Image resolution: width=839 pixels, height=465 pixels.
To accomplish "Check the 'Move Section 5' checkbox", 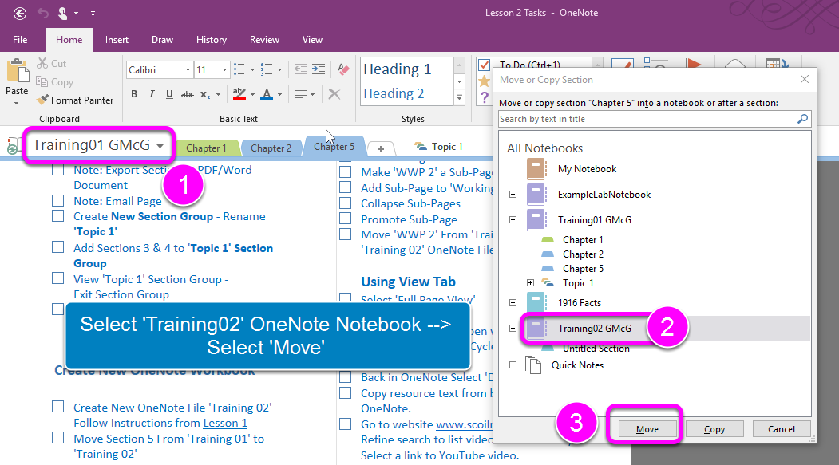I will tap(57, 438).
